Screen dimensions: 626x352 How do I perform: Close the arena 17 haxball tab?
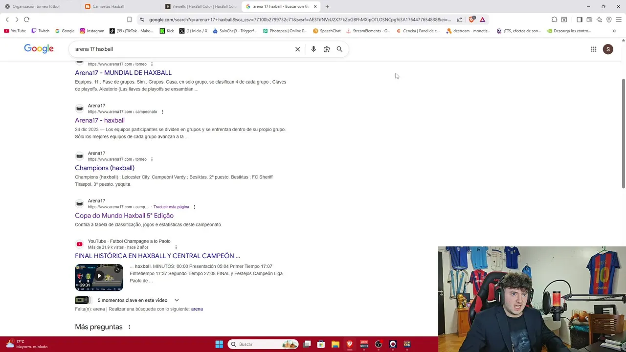[x=315, y=6]
